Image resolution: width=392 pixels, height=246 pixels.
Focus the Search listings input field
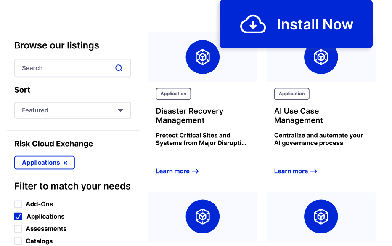63,68
